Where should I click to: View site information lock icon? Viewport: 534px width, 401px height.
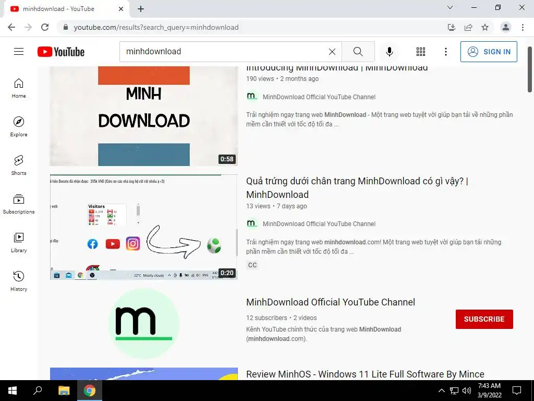(x=66, y=27)
